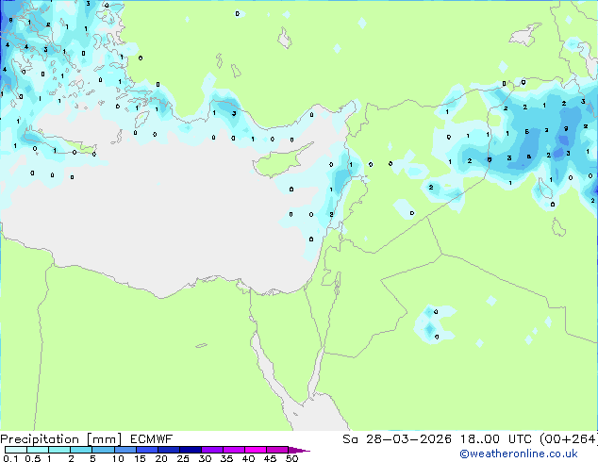Click the above-50 arrow tip of legend
598x462 pixels.
299,450
